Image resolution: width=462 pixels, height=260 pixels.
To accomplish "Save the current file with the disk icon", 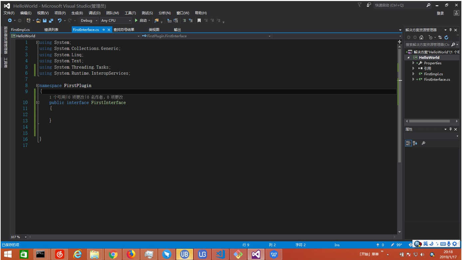I will [45, 21].
